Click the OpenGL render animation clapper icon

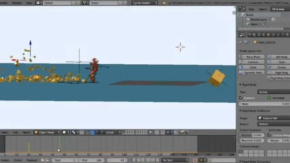pyautogui.click(x=186, y=132)
